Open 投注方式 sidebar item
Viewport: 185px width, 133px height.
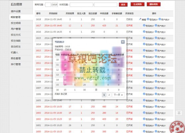[16, 35]
